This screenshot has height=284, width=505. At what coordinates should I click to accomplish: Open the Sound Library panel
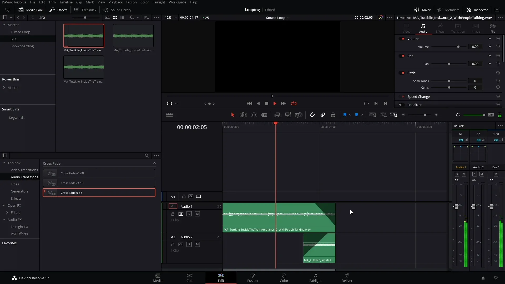click(117, 10)
